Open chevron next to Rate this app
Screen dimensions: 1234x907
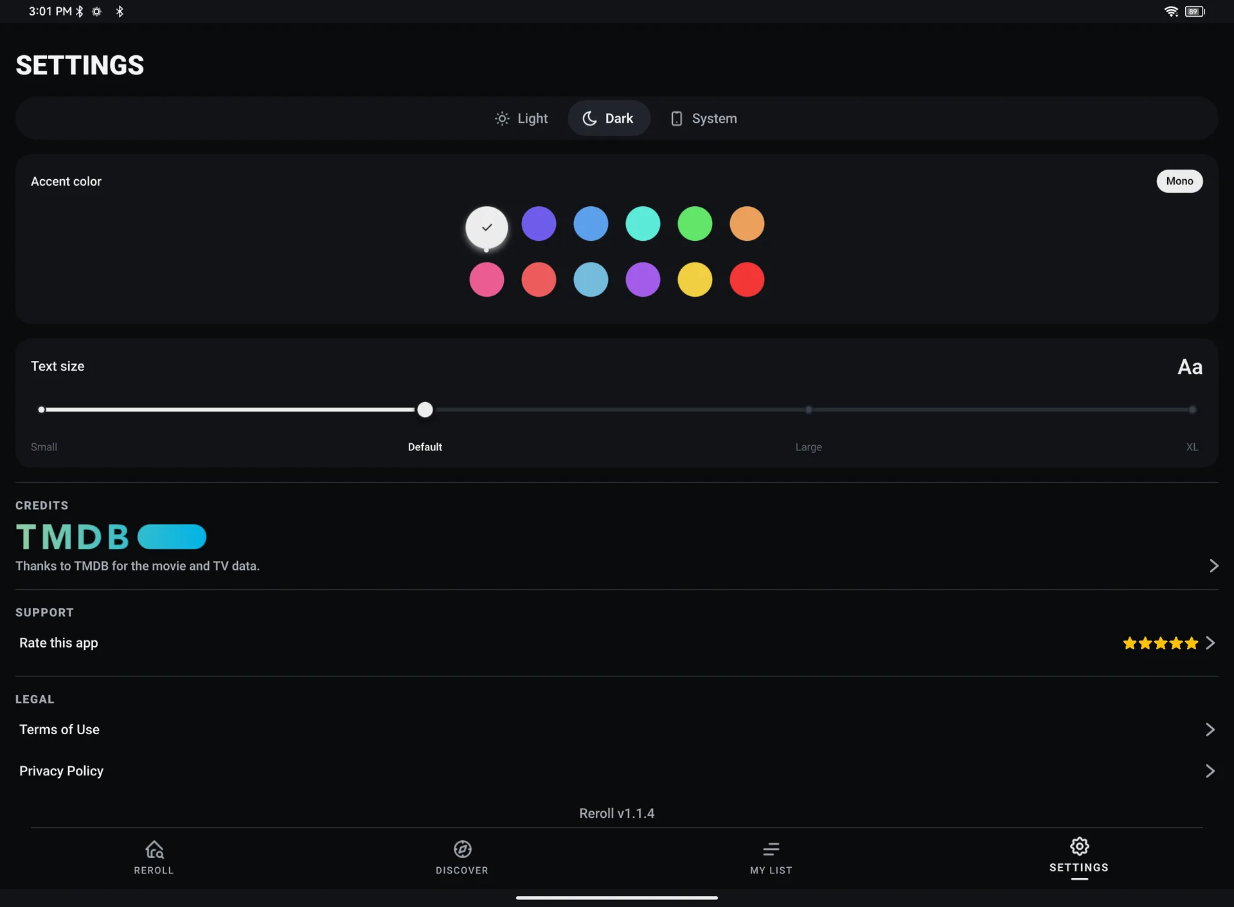coord(1210,643)
